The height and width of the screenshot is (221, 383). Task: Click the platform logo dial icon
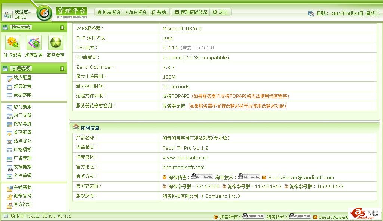(x=45, y=13)
